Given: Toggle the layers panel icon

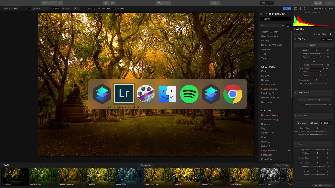Looking at the screenshot, I should tap(300, 8).
